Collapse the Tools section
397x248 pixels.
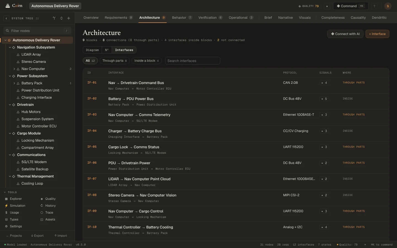[x=10, y=192]
